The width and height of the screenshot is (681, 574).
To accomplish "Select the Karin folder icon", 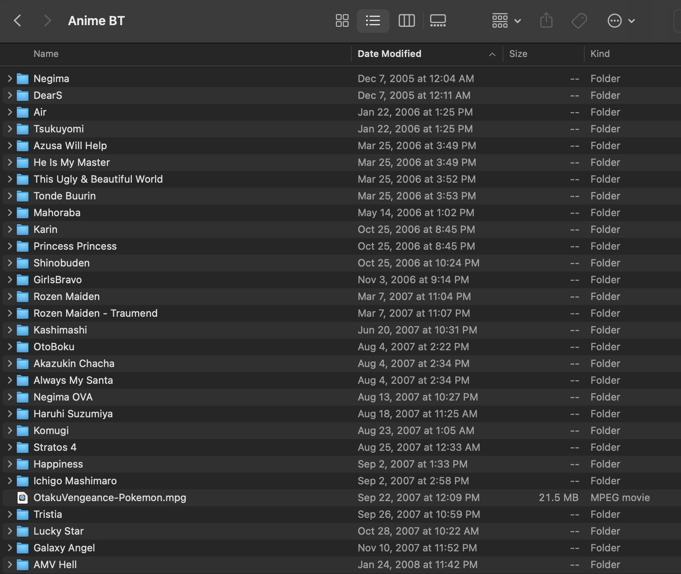I will 23,230.
